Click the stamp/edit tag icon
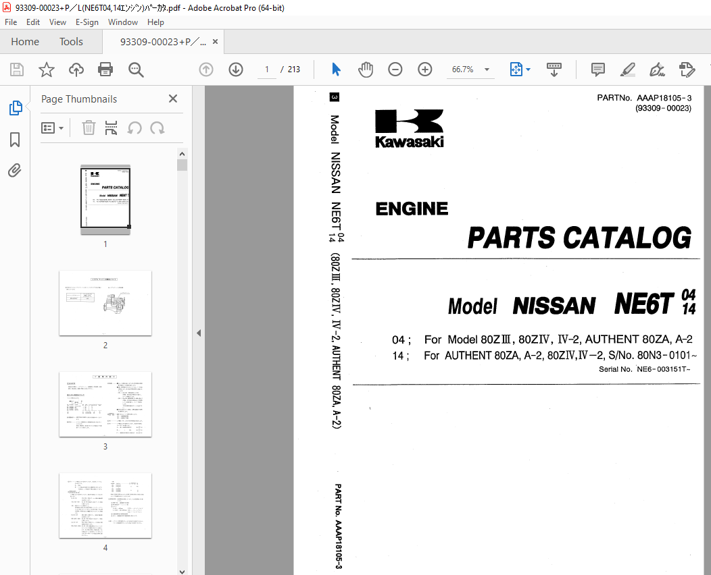 tap(687, 70)
